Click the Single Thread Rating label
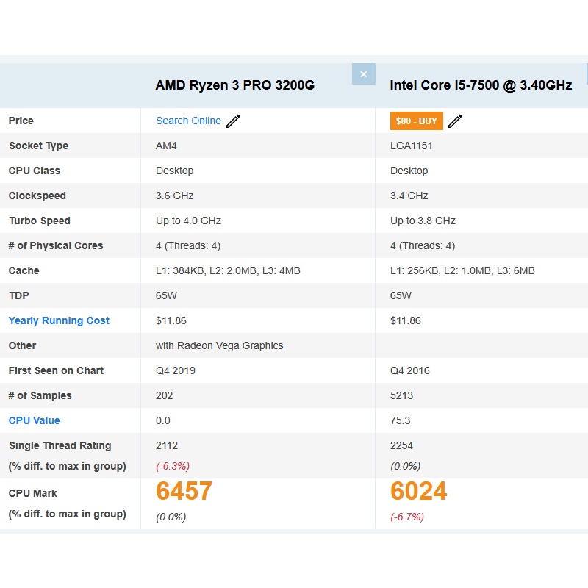 [60, 445]
